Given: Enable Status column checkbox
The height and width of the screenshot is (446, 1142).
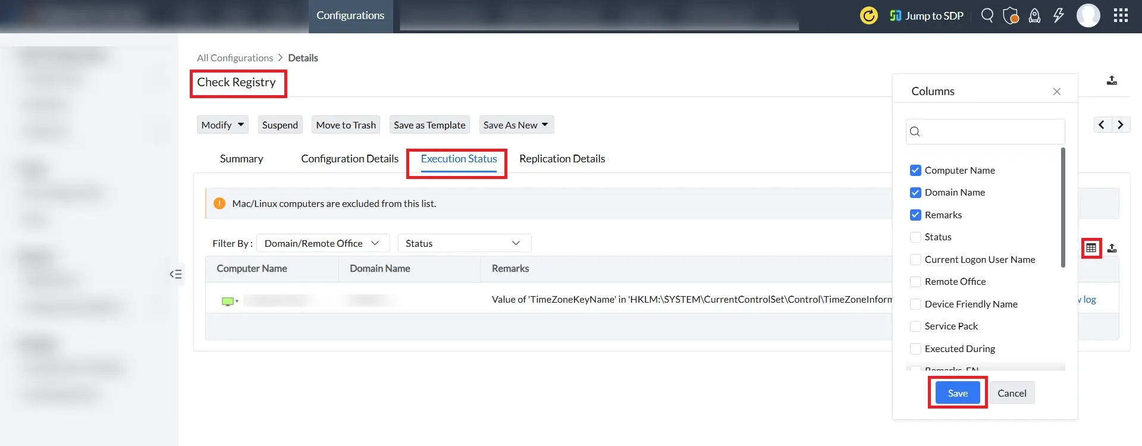Looking at the screenshot, I should click(x=915, y=237).
